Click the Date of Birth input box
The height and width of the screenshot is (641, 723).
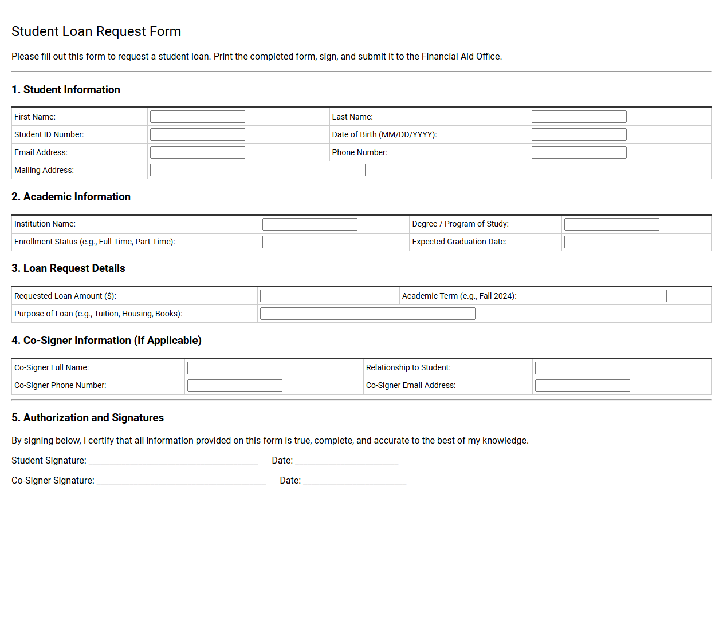[x=579, y=134]
